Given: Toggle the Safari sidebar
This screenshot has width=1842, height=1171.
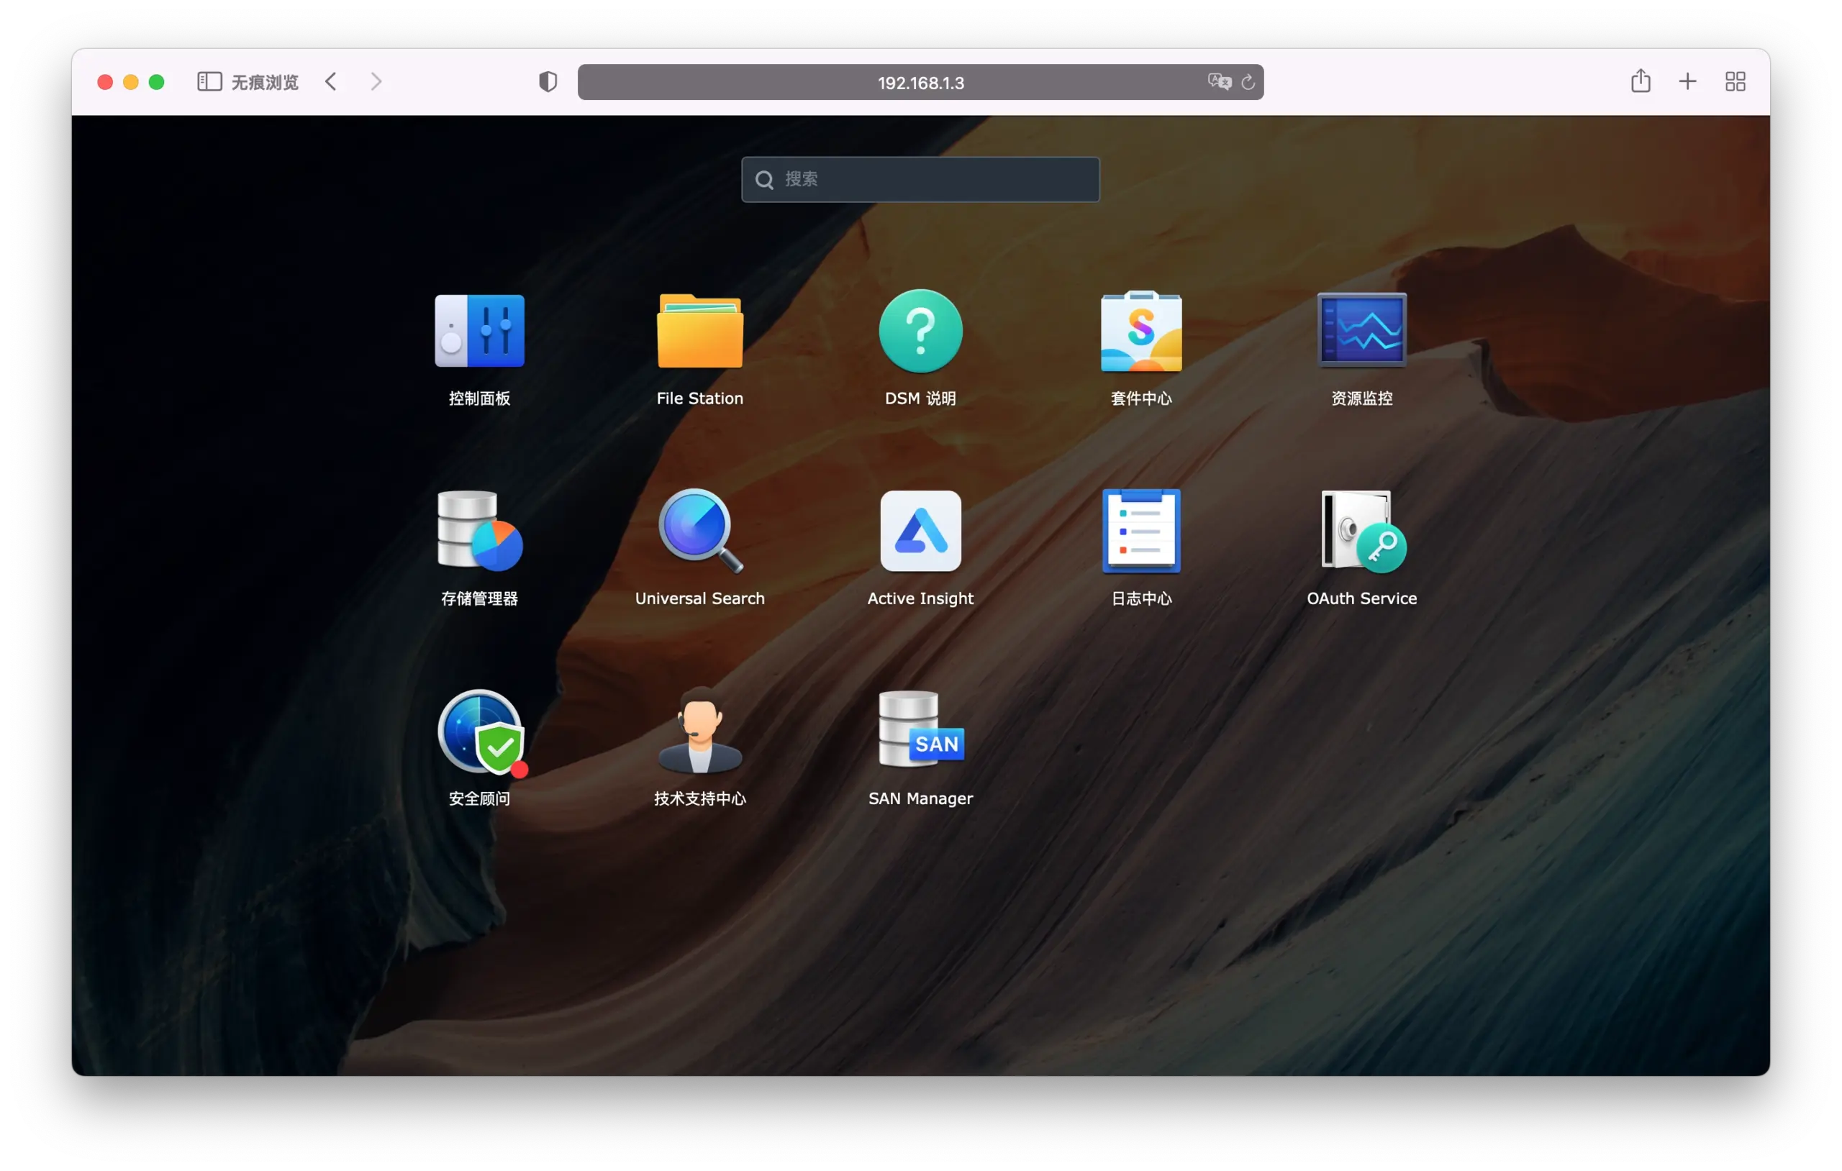Looking at the screenshot, I should pos(209,82).
